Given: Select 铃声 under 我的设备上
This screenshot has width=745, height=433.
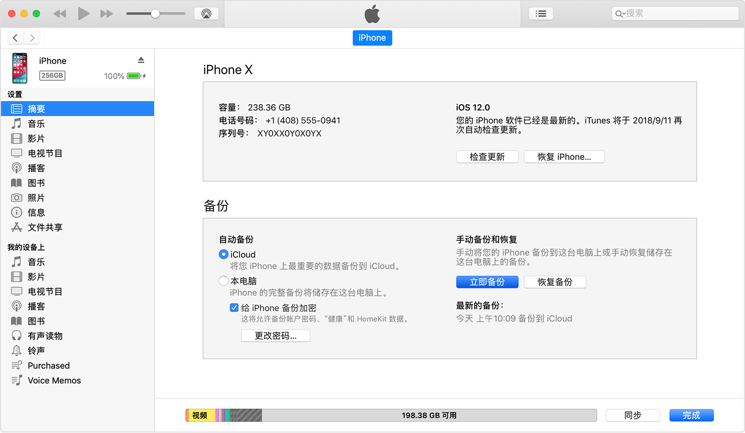Looking at the screenshot, I should click(x=36, y=350).
